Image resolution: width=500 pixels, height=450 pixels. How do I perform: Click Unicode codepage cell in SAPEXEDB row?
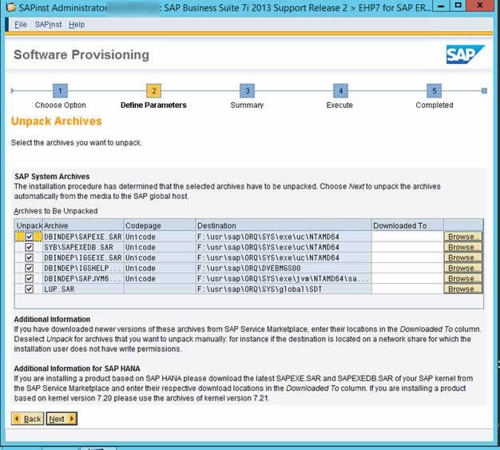click(x=160, y=247)
